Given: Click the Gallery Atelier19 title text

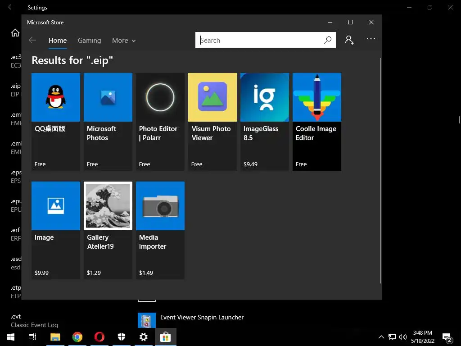Looking at the screenshot, I should (100, 242).
